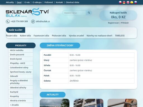Click phone number +420 774 909 389
Image resolution: width=143 pixels, height=107 pixels.
point(19,21)
